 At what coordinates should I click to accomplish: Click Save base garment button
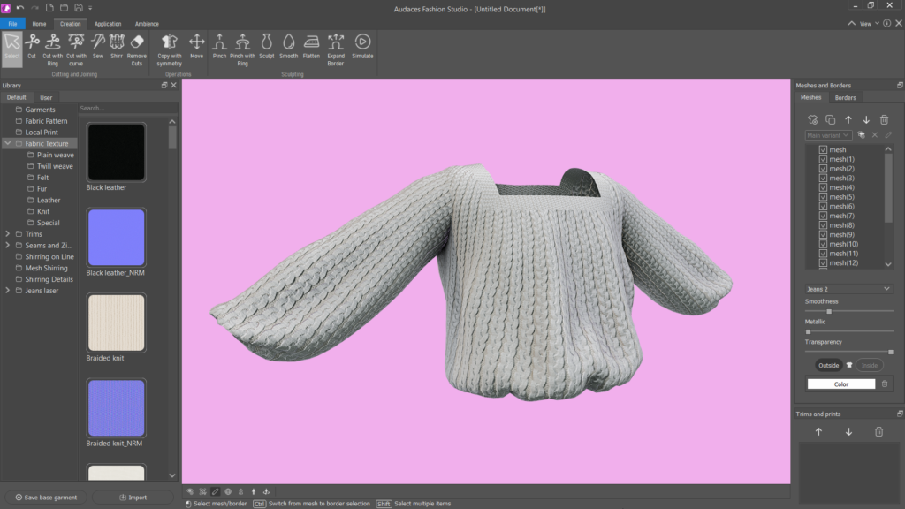(46, 497)
